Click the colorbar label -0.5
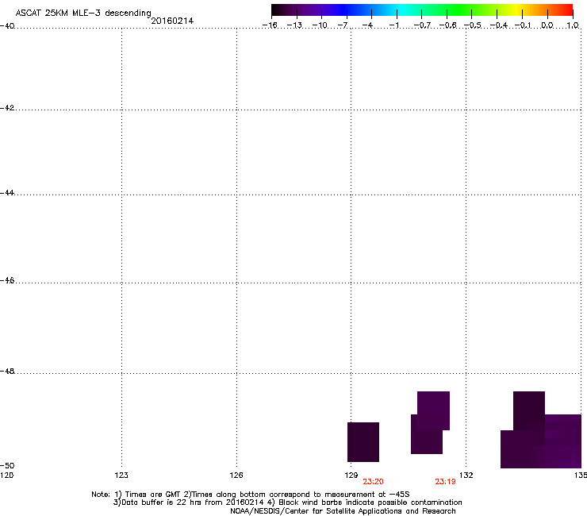Screen dimensions: 587x516 tap(473, 25)
